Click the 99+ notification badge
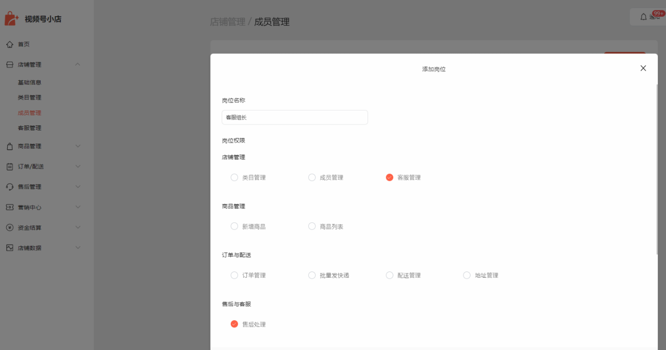This screenshot has height=350, width=666. pyautogui.click(x=659, y=14)
